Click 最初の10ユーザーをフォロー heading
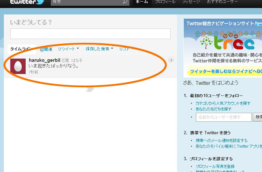 click(217, 96)
